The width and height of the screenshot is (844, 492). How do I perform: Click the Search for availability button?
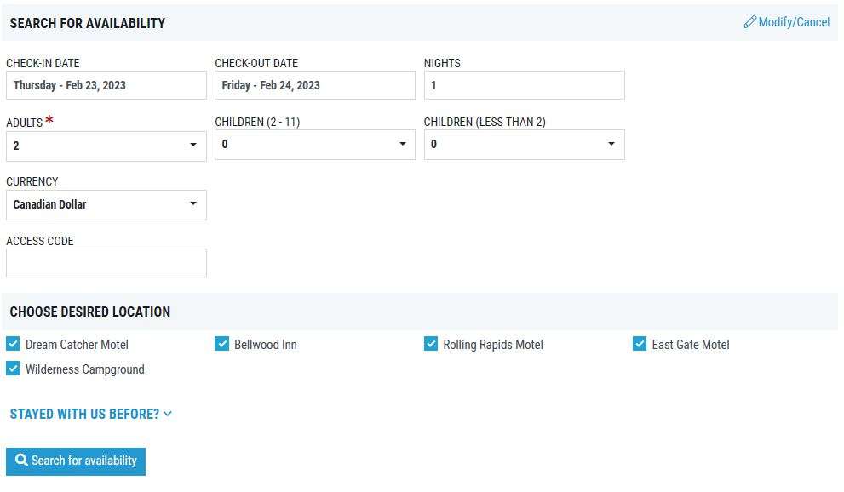[x=76, y=461]
